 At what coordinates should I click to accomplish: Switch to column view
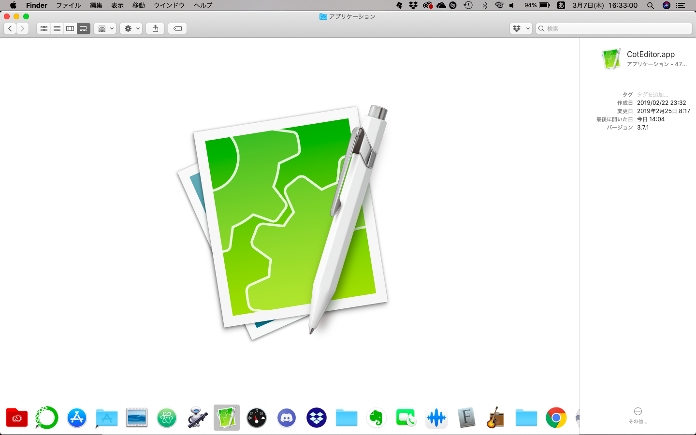[70, 29]
